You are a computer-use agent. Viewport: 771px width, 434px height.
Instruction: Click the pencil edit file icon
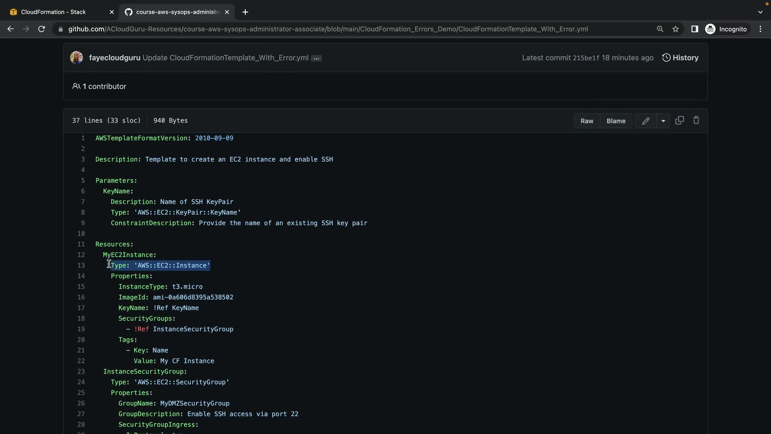click(645, 121)
